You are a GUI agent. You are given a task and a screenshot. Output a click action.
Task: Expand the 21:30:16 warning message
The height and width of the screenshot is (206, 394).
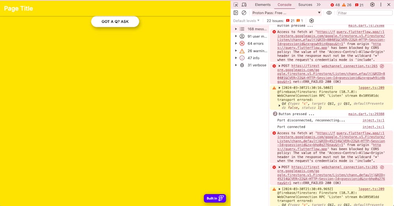click(x=279, y=88)
